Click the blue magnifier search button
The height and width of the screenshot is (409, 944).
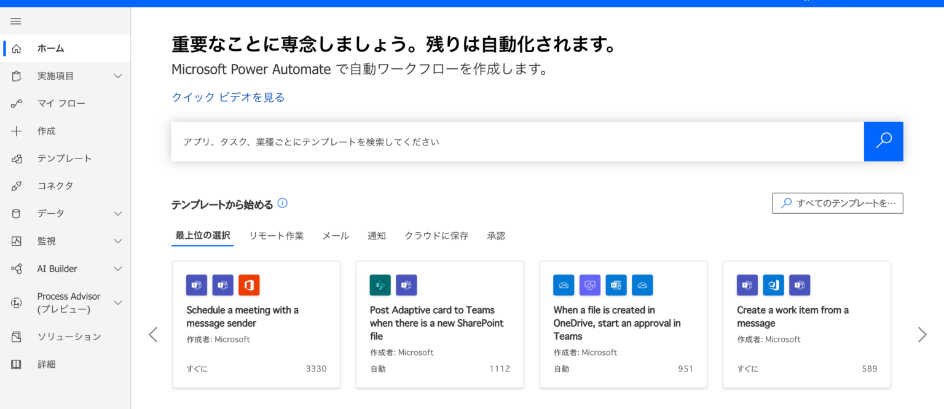883,141
